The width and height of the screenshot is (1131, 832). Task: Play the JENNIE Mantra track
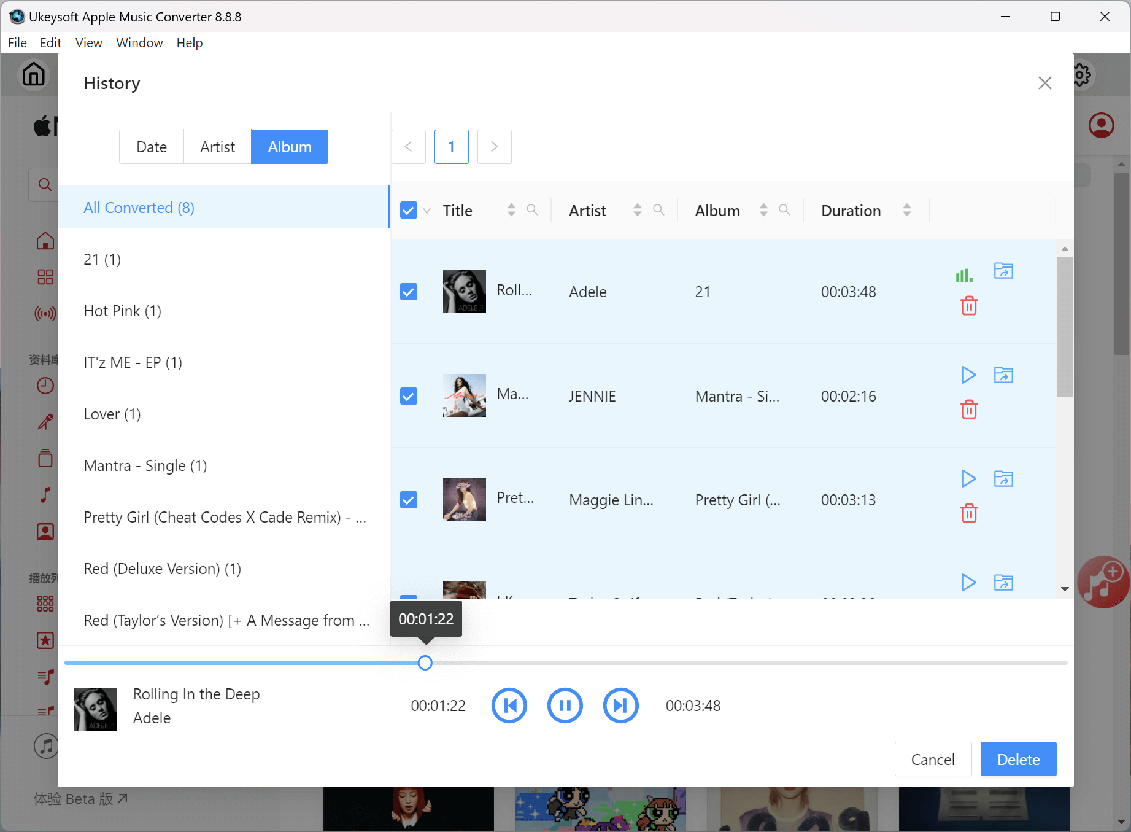coord(968,375)
